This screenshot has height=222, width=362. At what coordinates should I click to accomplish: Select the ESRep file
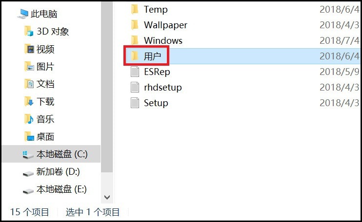[x=242, y=72]
